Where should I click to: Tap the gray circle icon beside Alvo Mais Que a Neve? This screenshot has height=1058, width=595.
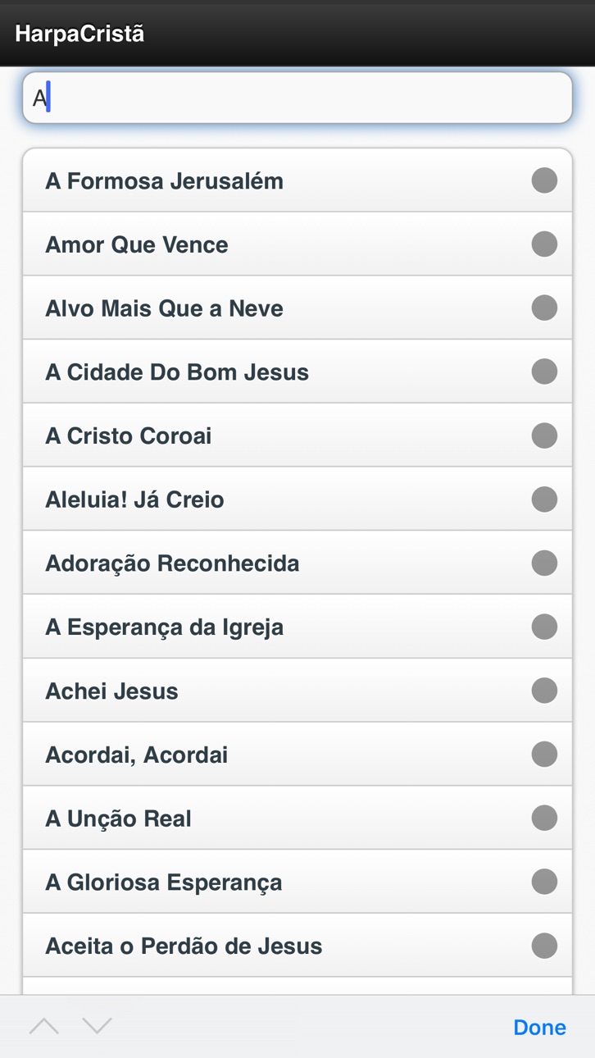[x=544, y=308]
